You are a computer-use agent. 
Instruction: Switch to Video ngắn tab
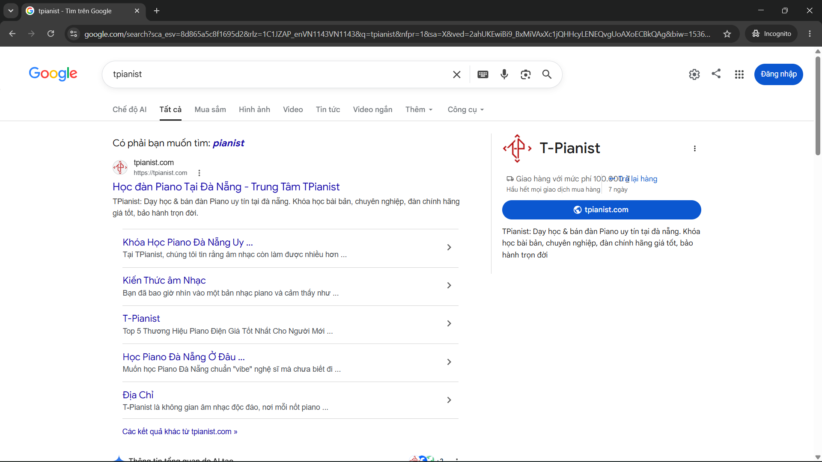[x=372, y=110]
